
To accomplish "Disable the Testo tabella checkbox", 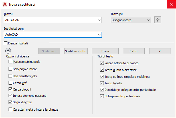I will pos(102,83).
